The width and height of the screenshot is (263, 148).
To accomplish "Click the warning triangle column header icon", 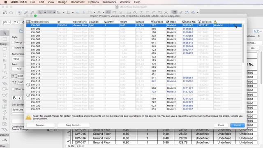I will pyautogui.click(x=215, y=22).
